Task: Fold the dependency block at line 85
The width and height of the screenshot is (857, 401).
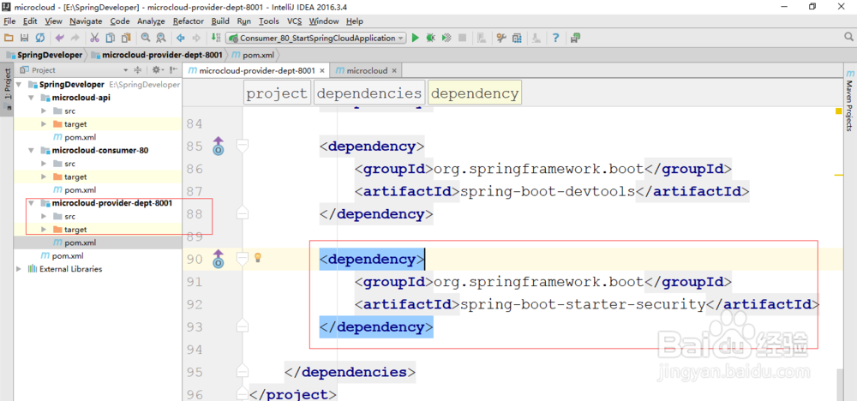Action: pyautogui.click(x=243, y=146)
